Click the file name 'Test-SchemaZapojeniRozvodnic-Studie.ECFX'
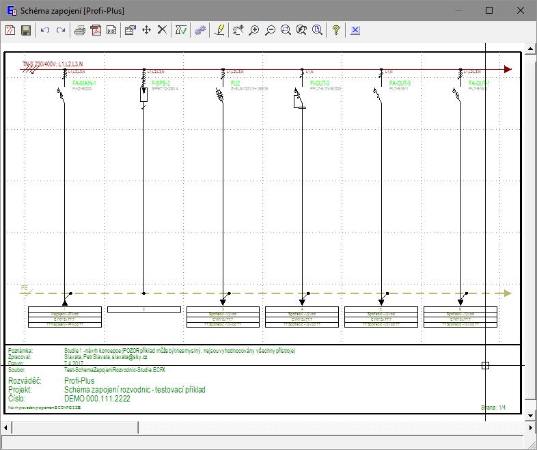The height and width of the screenshot is (450, 537). click(114, 370)
